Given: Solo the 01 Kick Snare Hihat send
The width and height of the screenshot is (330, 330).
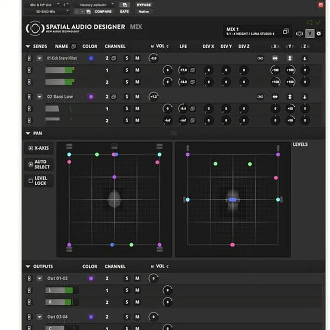Looking at the screenshot, I should pyautogui.click(x=126, y=58).
